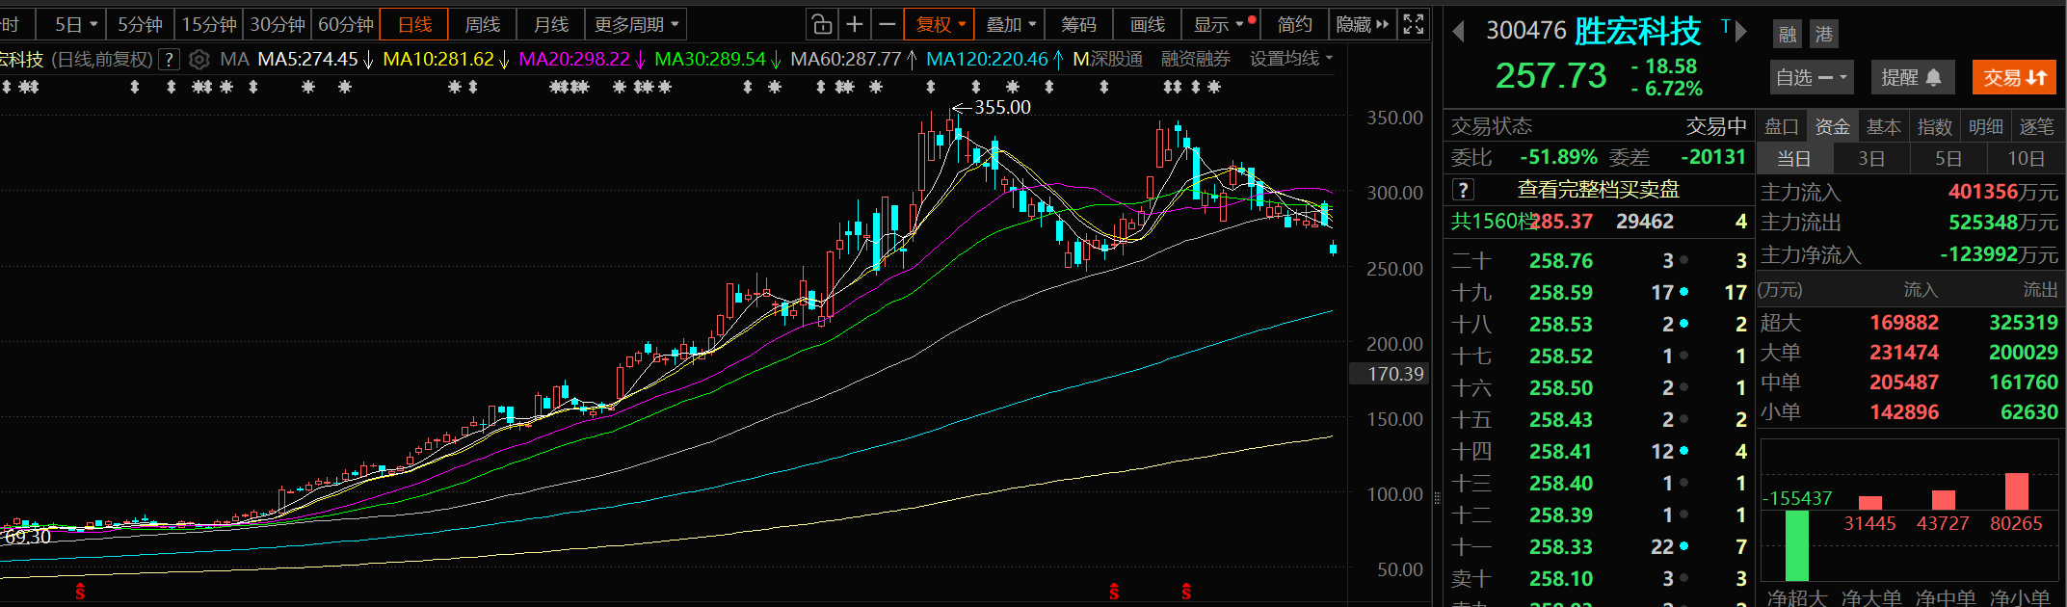Image resolution: width=2067 pixels, height=607 pixels.
Task: Go to previous stock arrow
Action: coord(1458,32)
